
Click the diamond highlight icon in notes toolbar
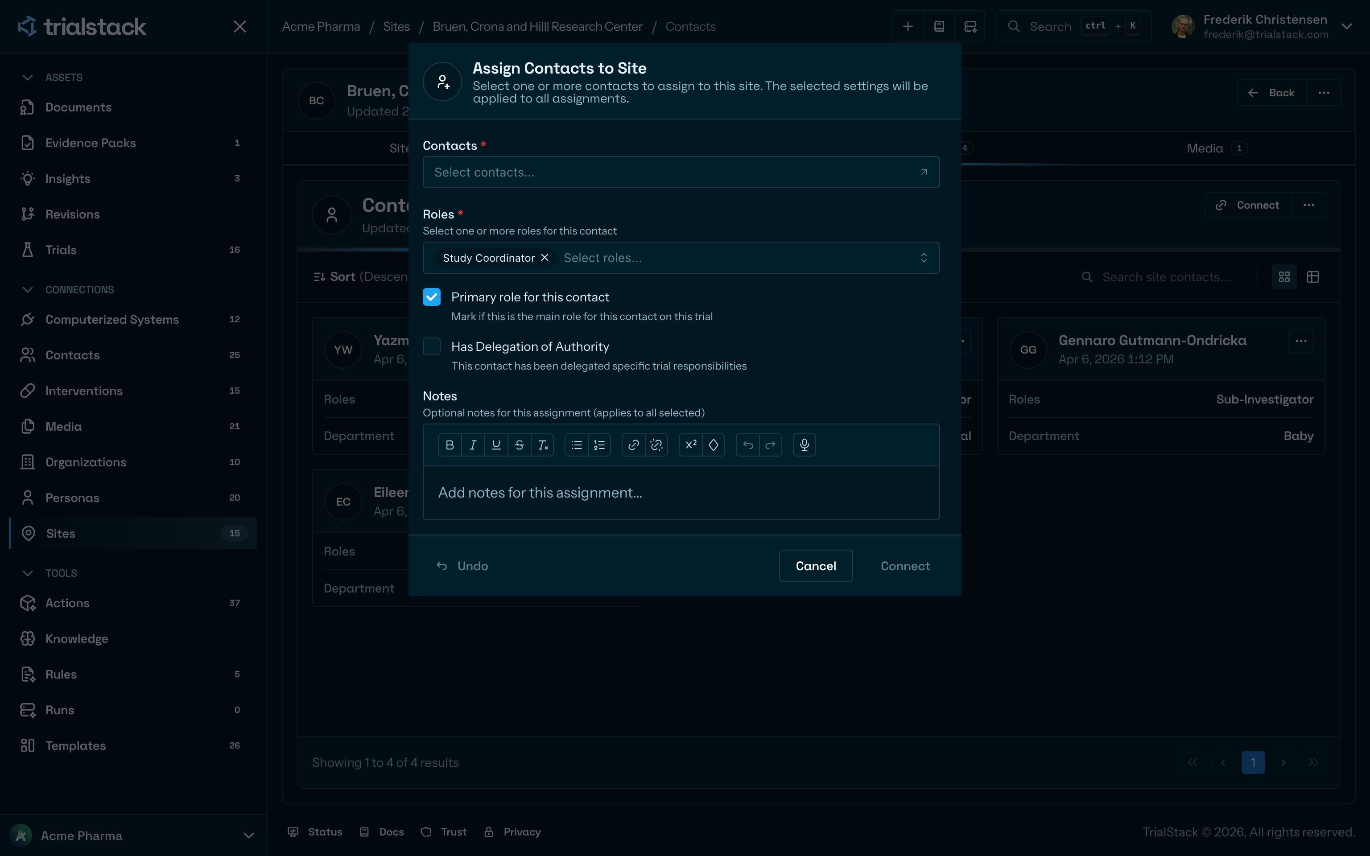[x=713, y=445]
